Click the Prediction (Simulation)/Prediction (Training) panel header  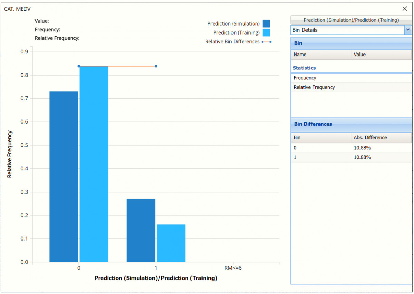tap(351, 20)
